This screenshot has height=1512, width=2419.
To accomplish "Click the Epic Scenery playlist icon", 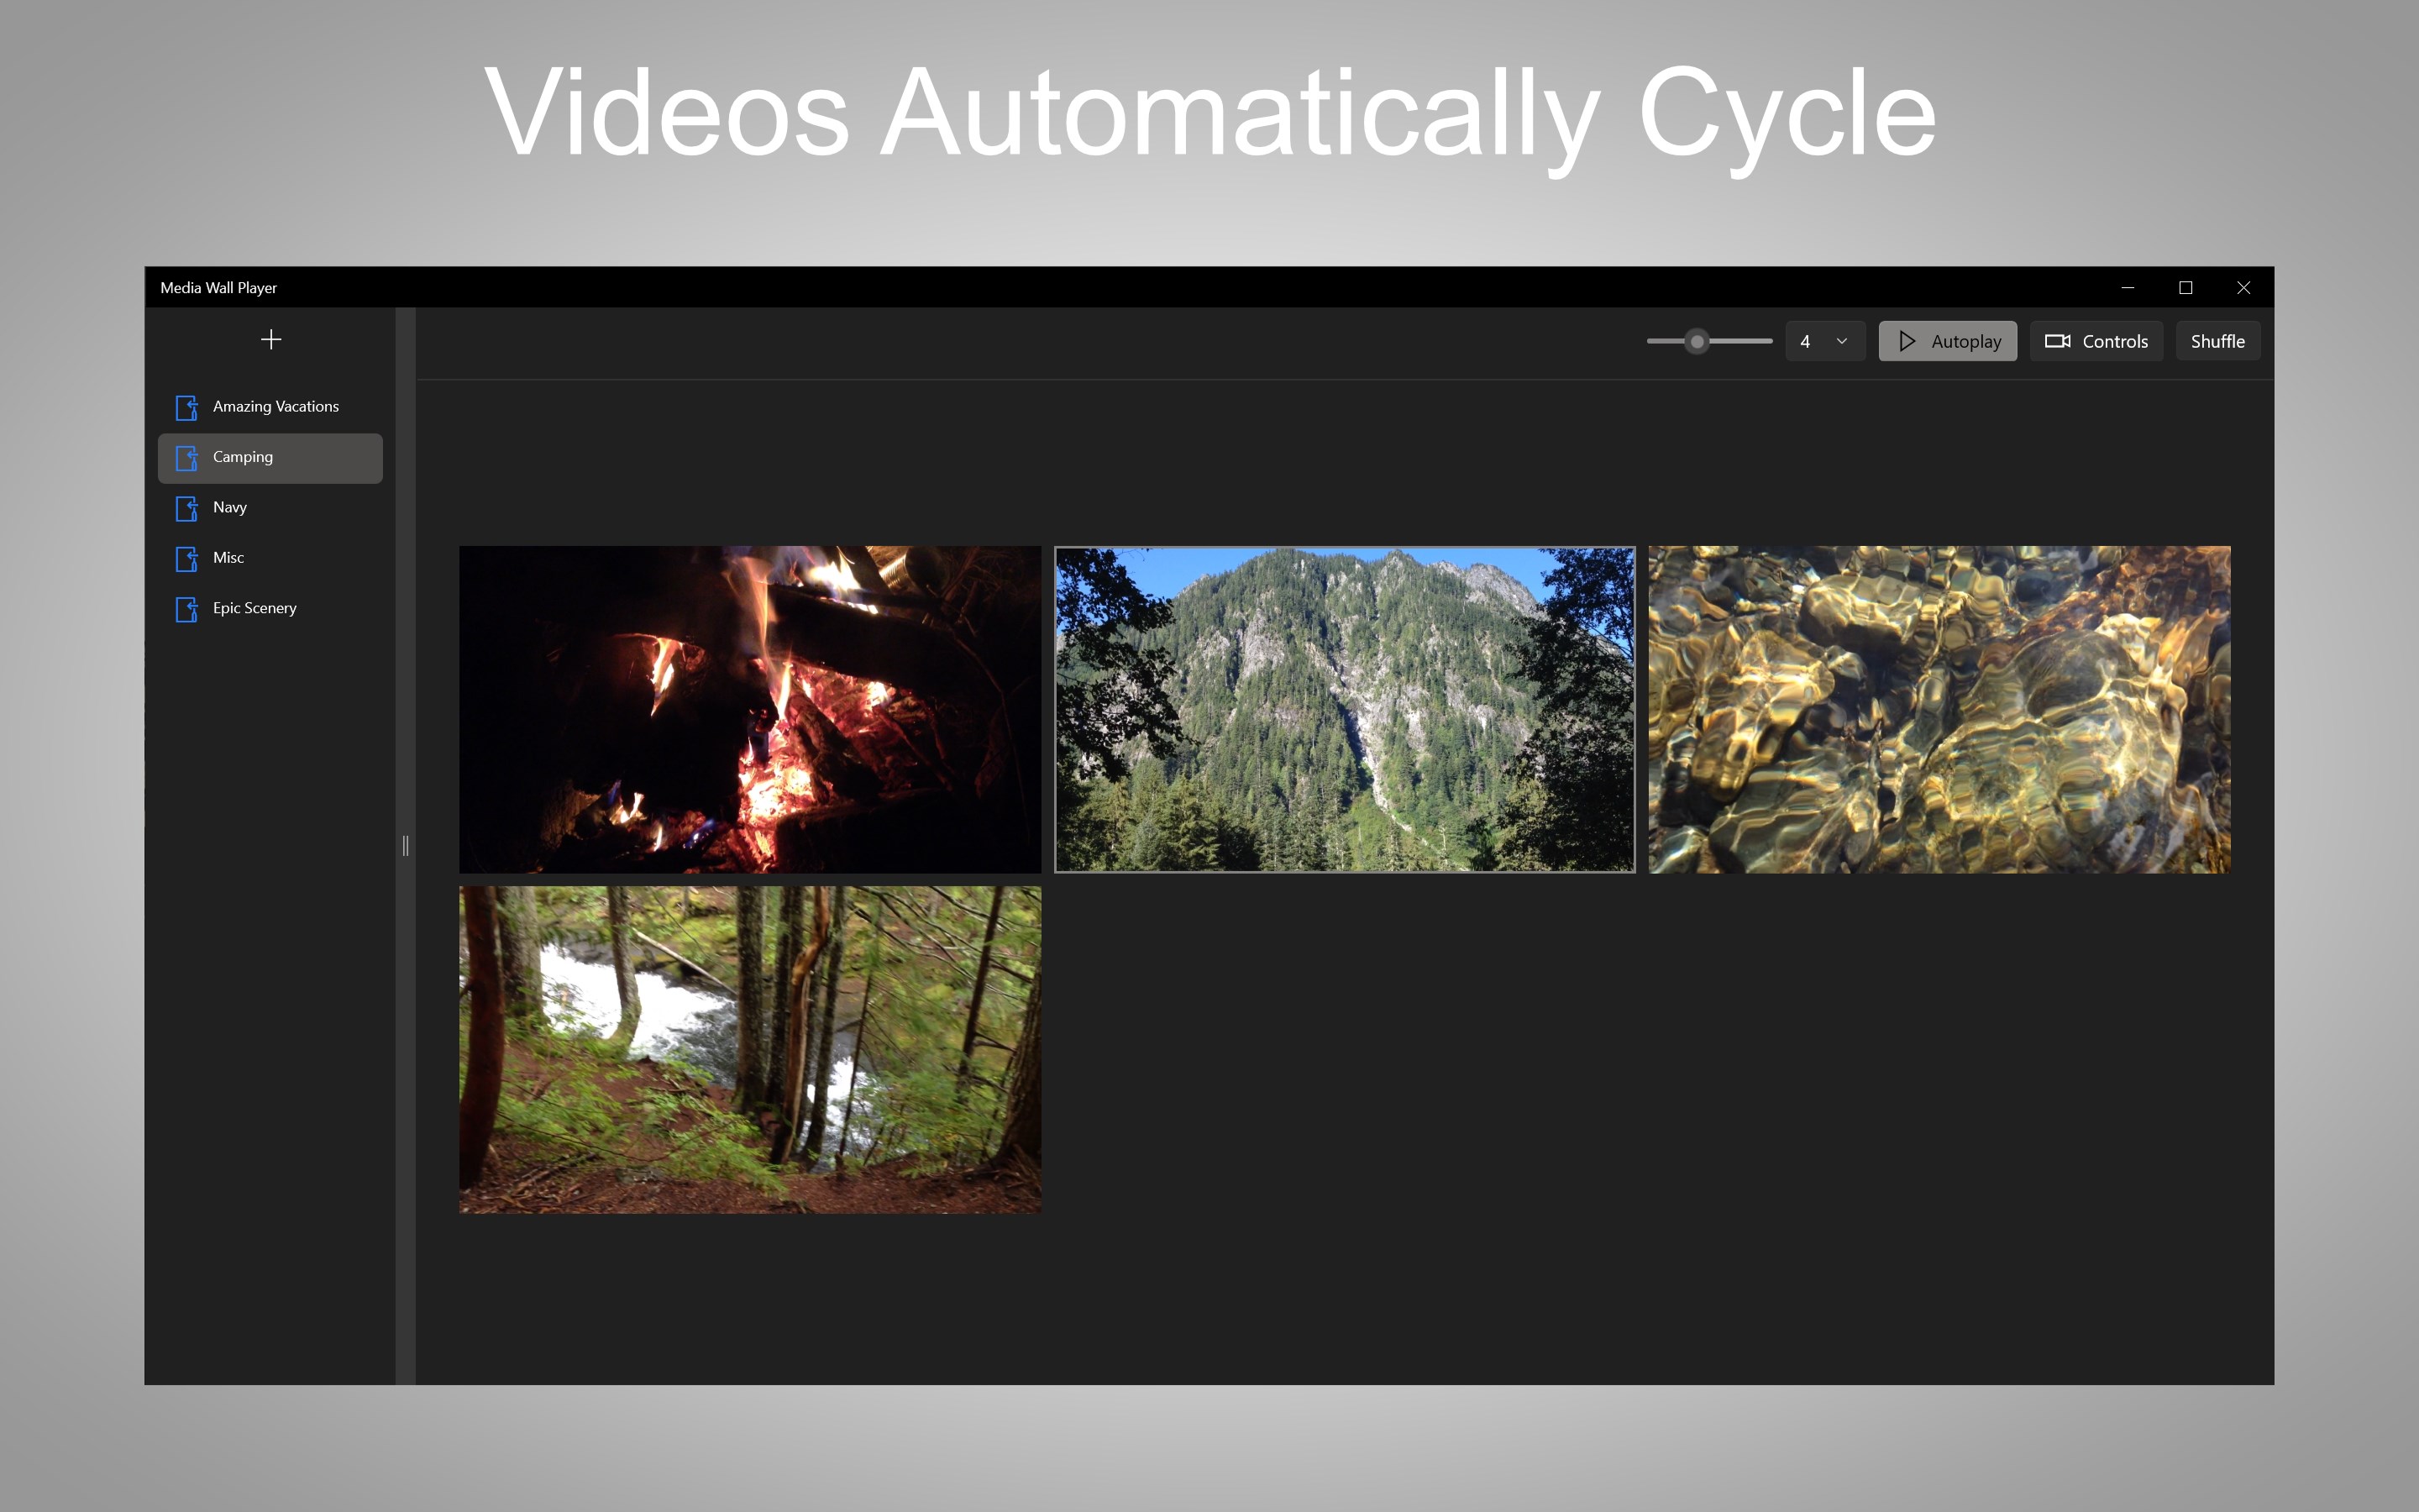I will pos(187,609).
